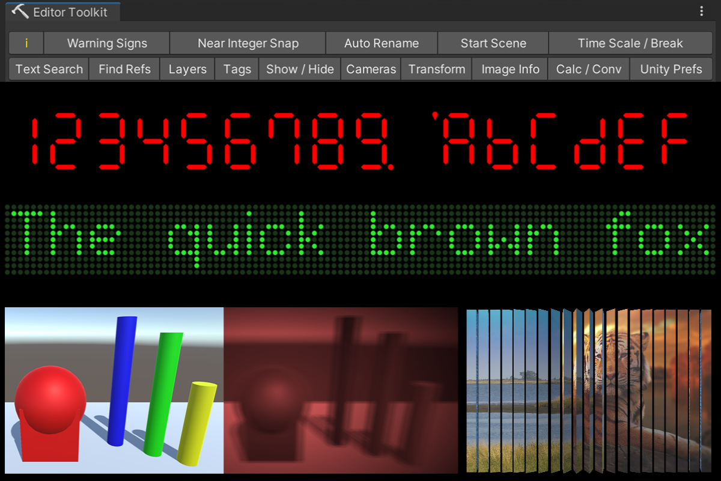Open Time Scale / Break

[x=630, y=43]
